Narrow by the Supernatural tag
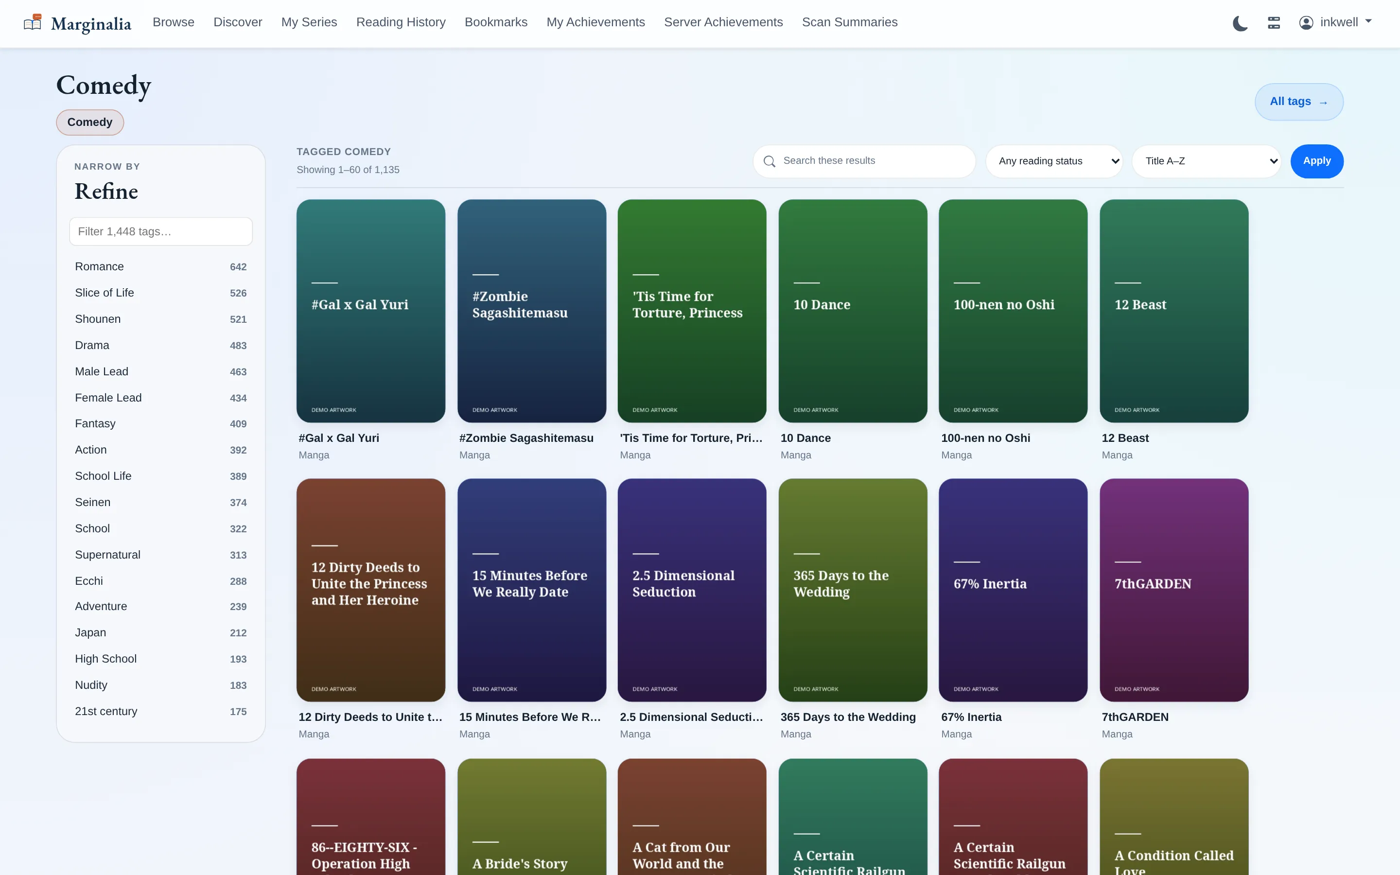Image resolution: width=1400 pixels, height=875 pixels. tap(161, 554)
